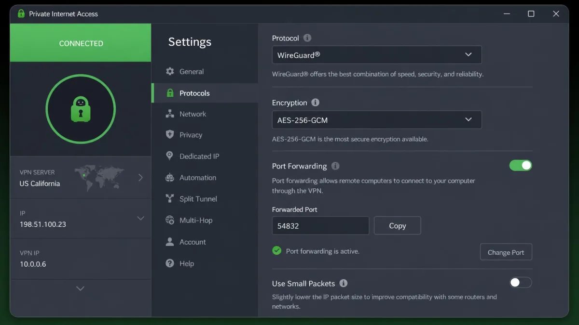Click the VPN IP value 10.0.0.6
This screenshot has height=325, width=579.
pyautogui.click(x=33, y=264)
